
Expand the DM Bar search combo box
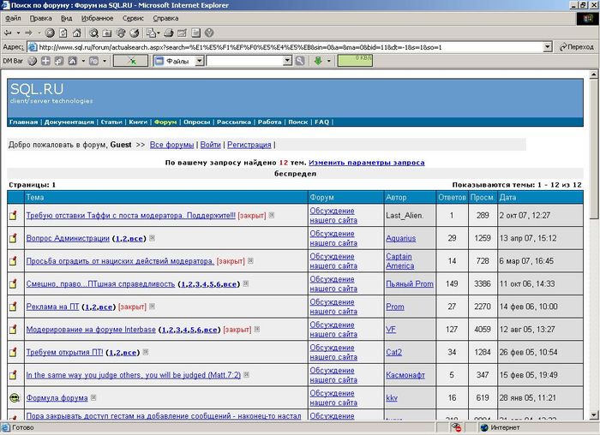pyautogui.click(x=287, y=61)
